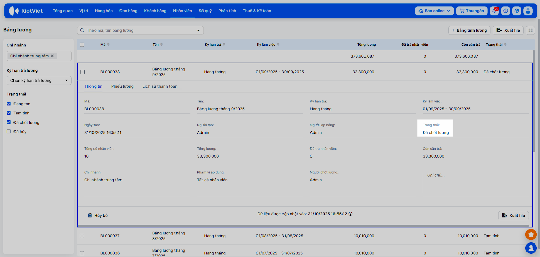Tick the checkbox for row BL000038
This screenshot has width=540, height=257.
[x=83, y=72]
